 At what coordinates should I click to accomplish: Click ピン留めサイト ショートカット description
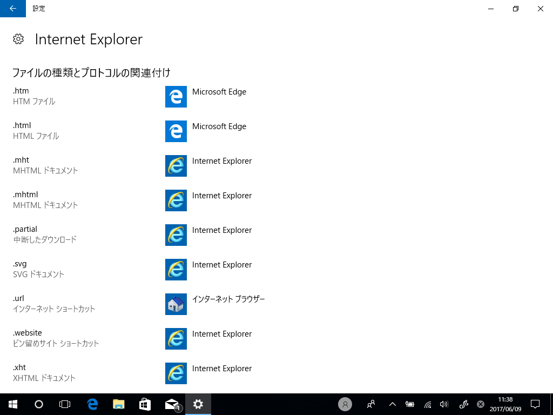tap(56, 343)
